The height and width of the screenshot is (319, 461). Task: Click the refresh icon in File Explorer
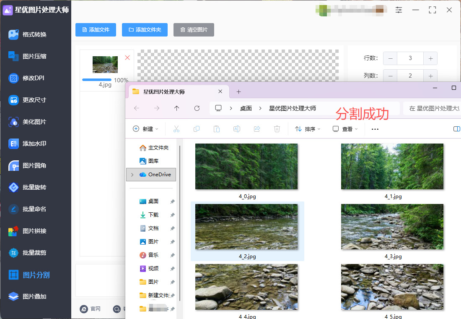coord(197,108)
